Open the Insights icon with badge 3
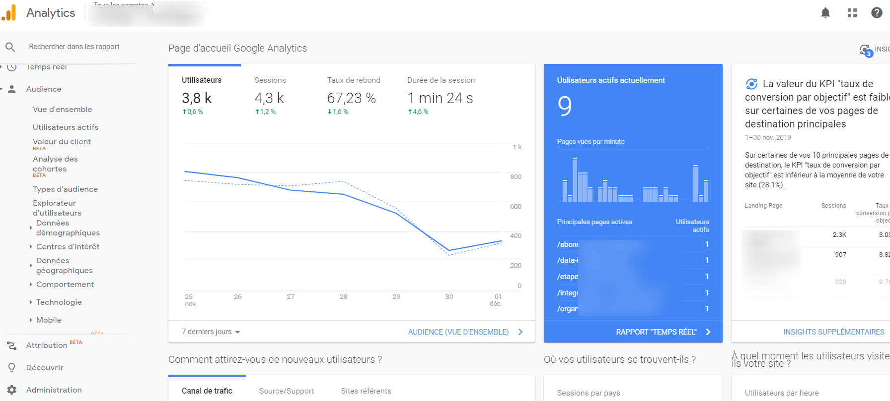Image resolution: width=890 pixels, height=401 pixels. 866,50
